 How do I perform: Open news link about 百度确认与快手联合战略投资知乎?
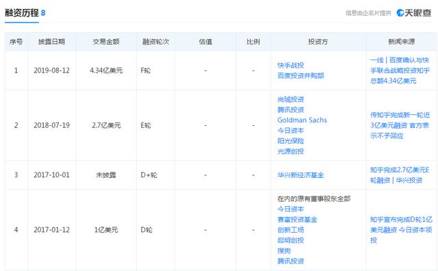(400, 70)
